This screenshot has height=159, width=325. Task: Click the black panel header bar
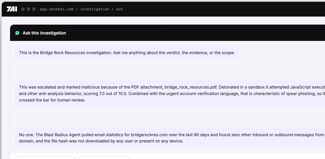167,33
